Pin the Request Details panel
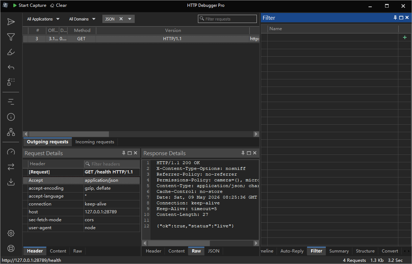 point(124,153)
